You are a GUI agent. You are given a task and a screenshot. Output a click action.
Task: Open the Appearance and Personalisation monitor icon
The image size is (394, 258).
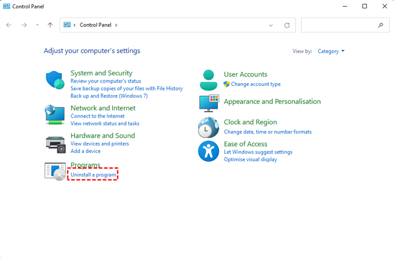209,103
